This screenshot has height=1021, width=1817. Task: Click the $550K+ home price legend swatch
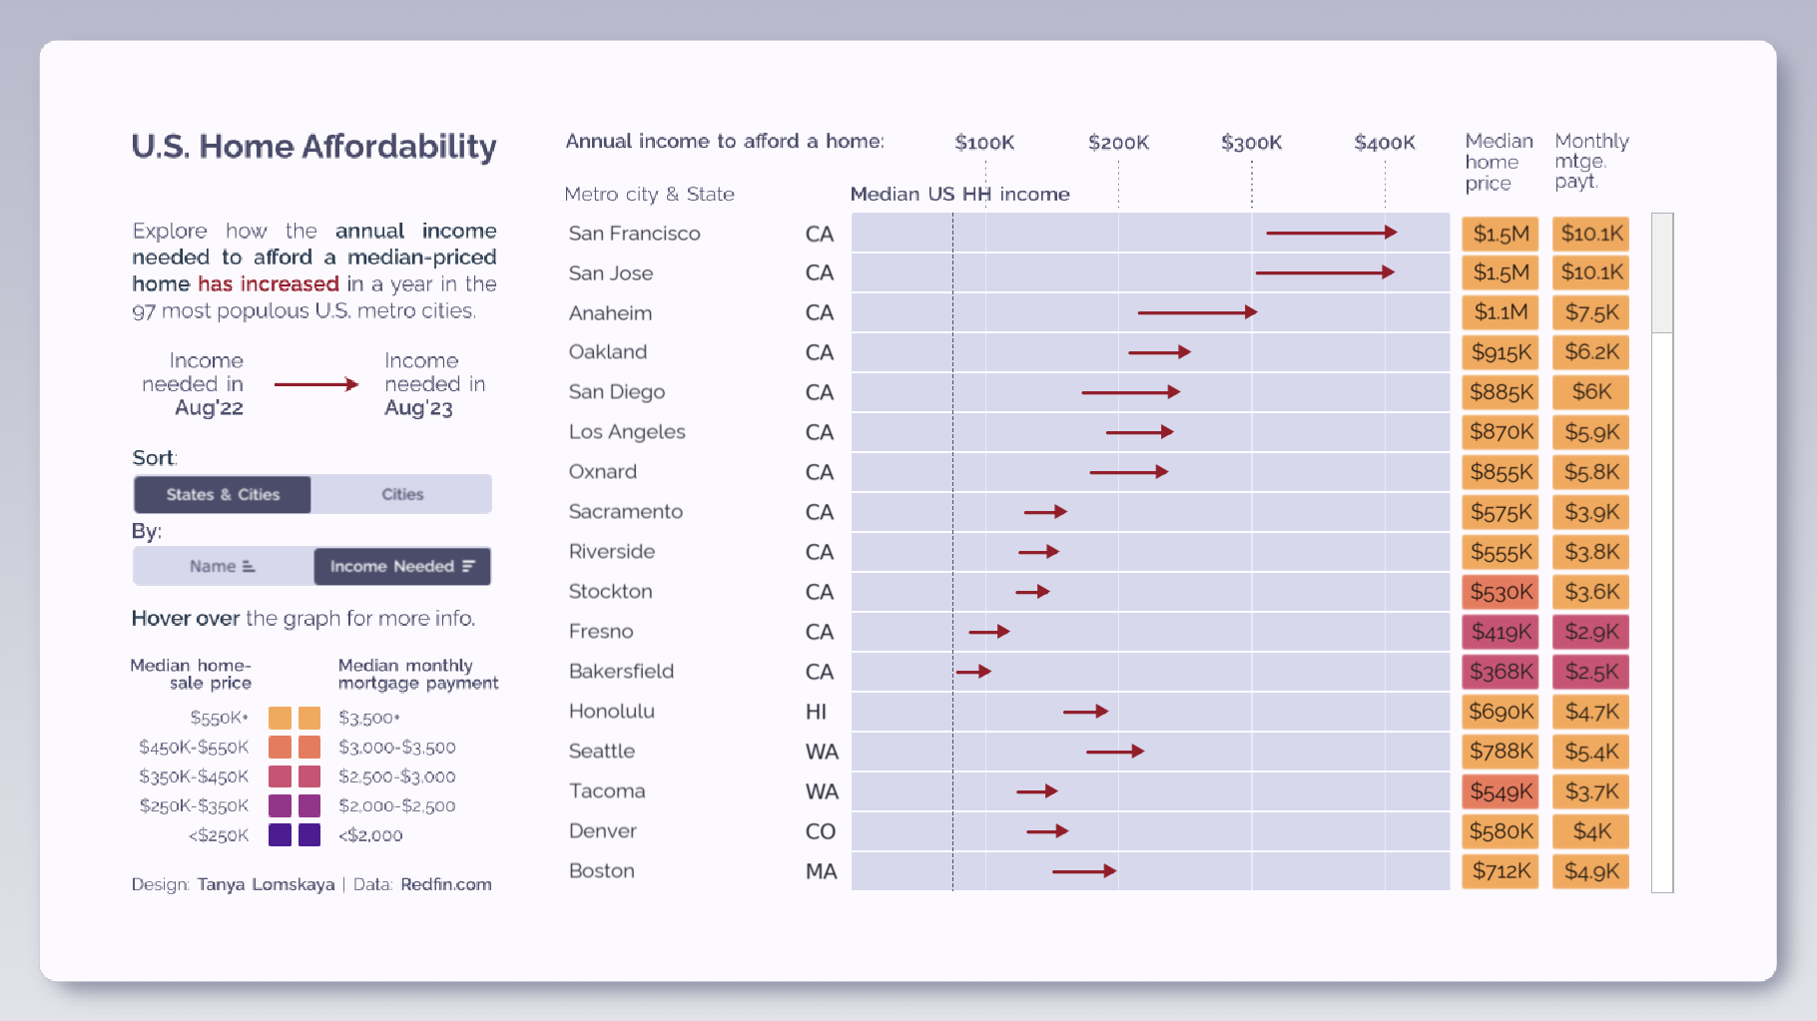pyautogui.click(x=280, y=718)
